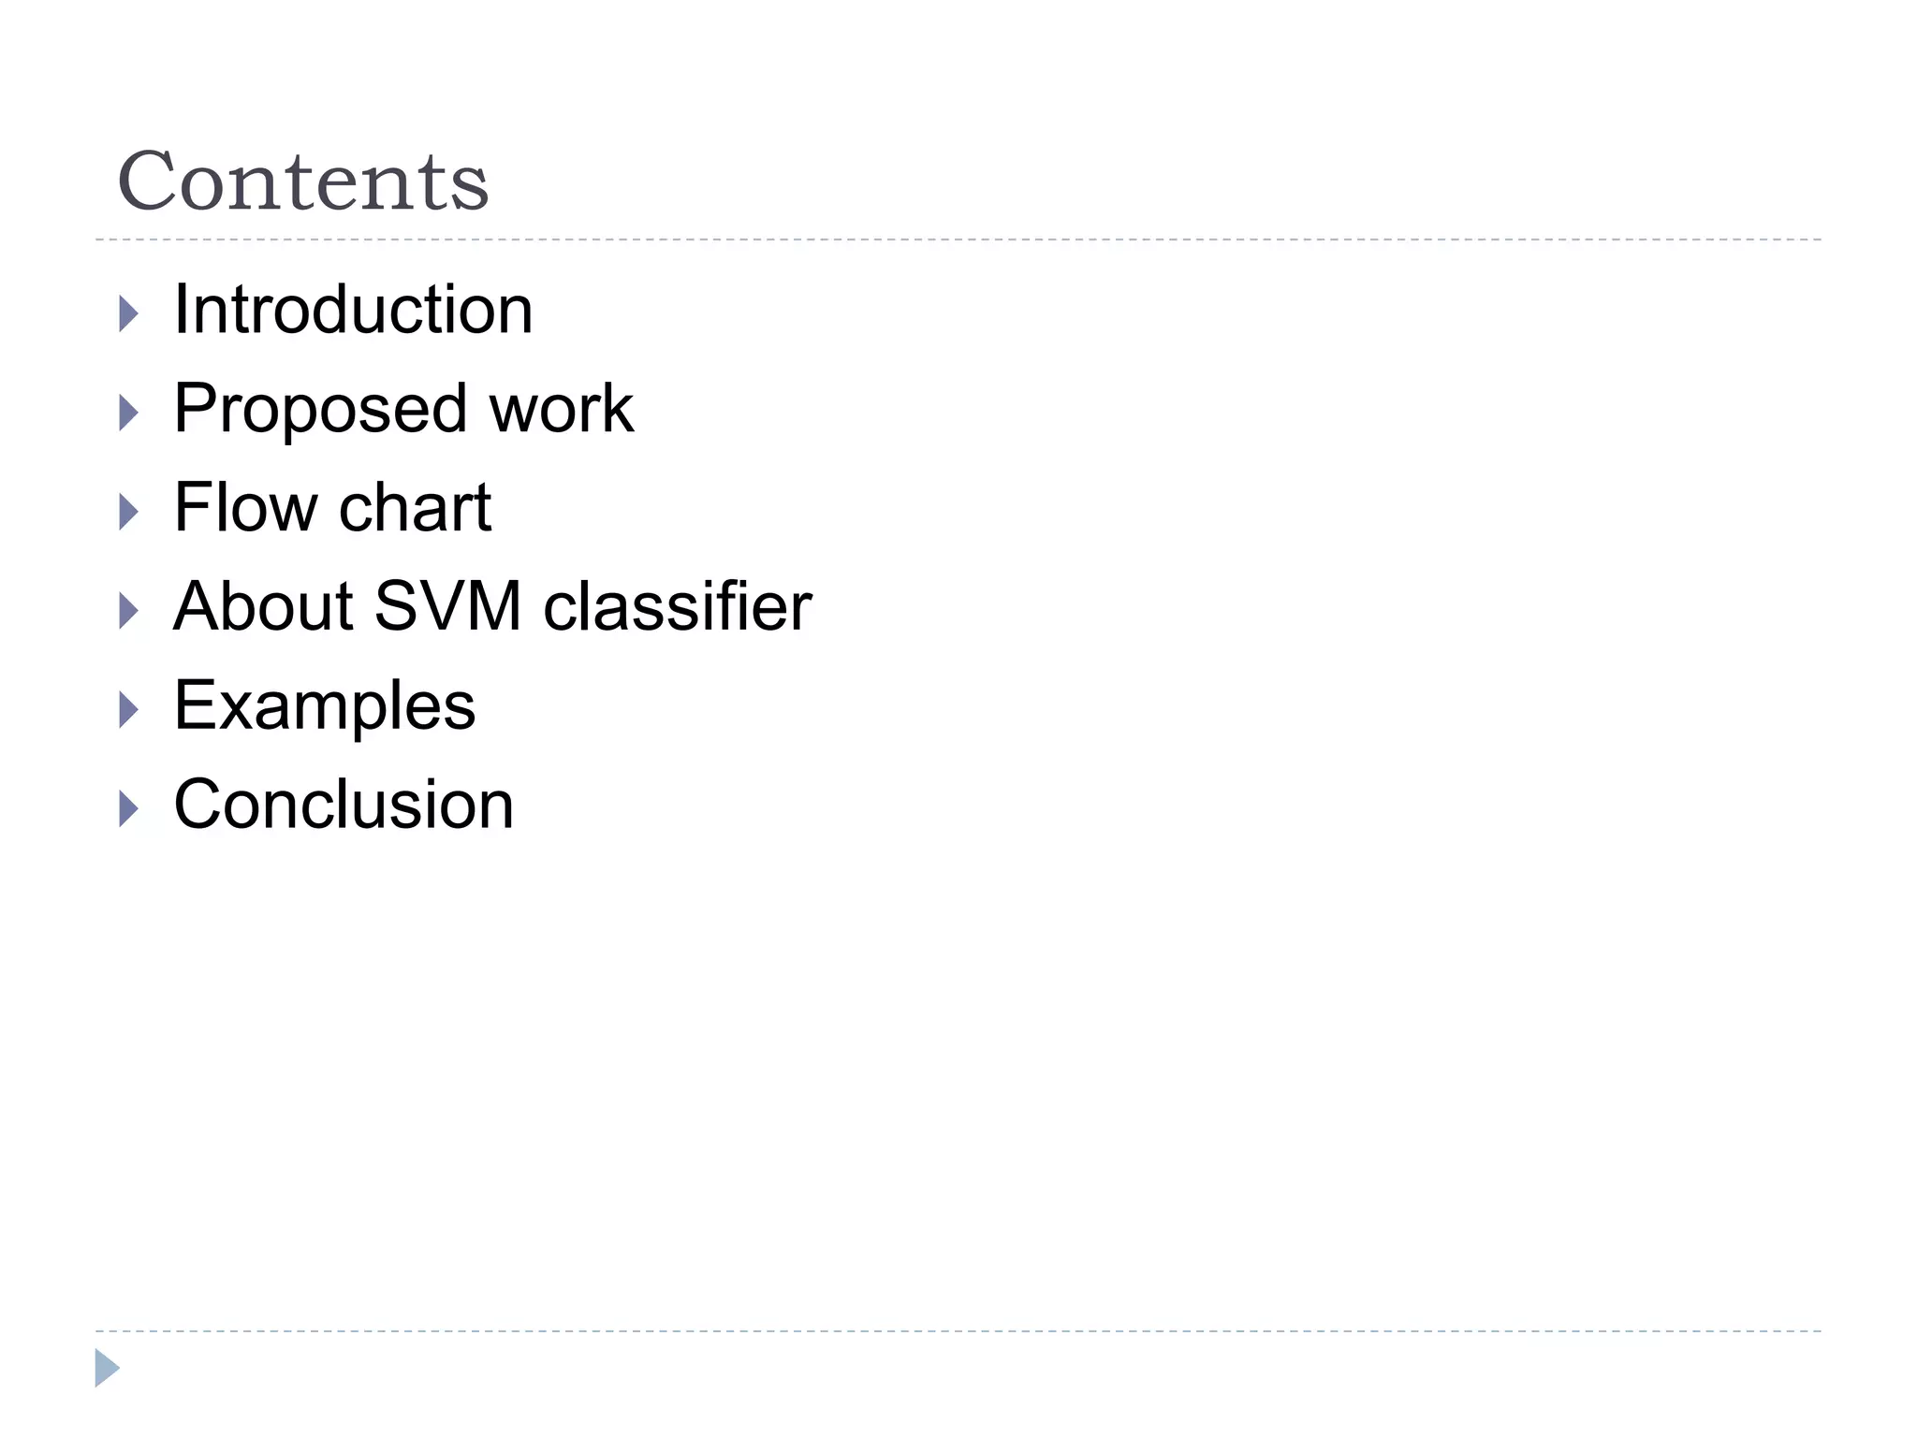
Task: Click the blue triangle in the slide footer
Action: 107,1368
